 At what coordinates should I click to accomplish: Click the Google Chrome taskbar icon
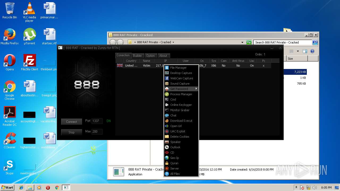57,188
